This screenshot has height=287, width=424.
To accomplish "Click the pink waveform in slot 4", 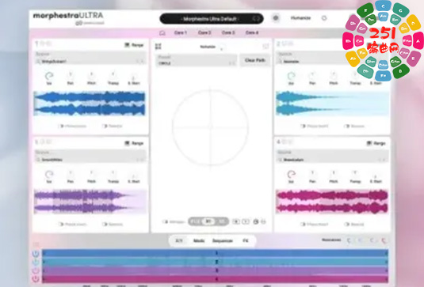I will 332,202.
